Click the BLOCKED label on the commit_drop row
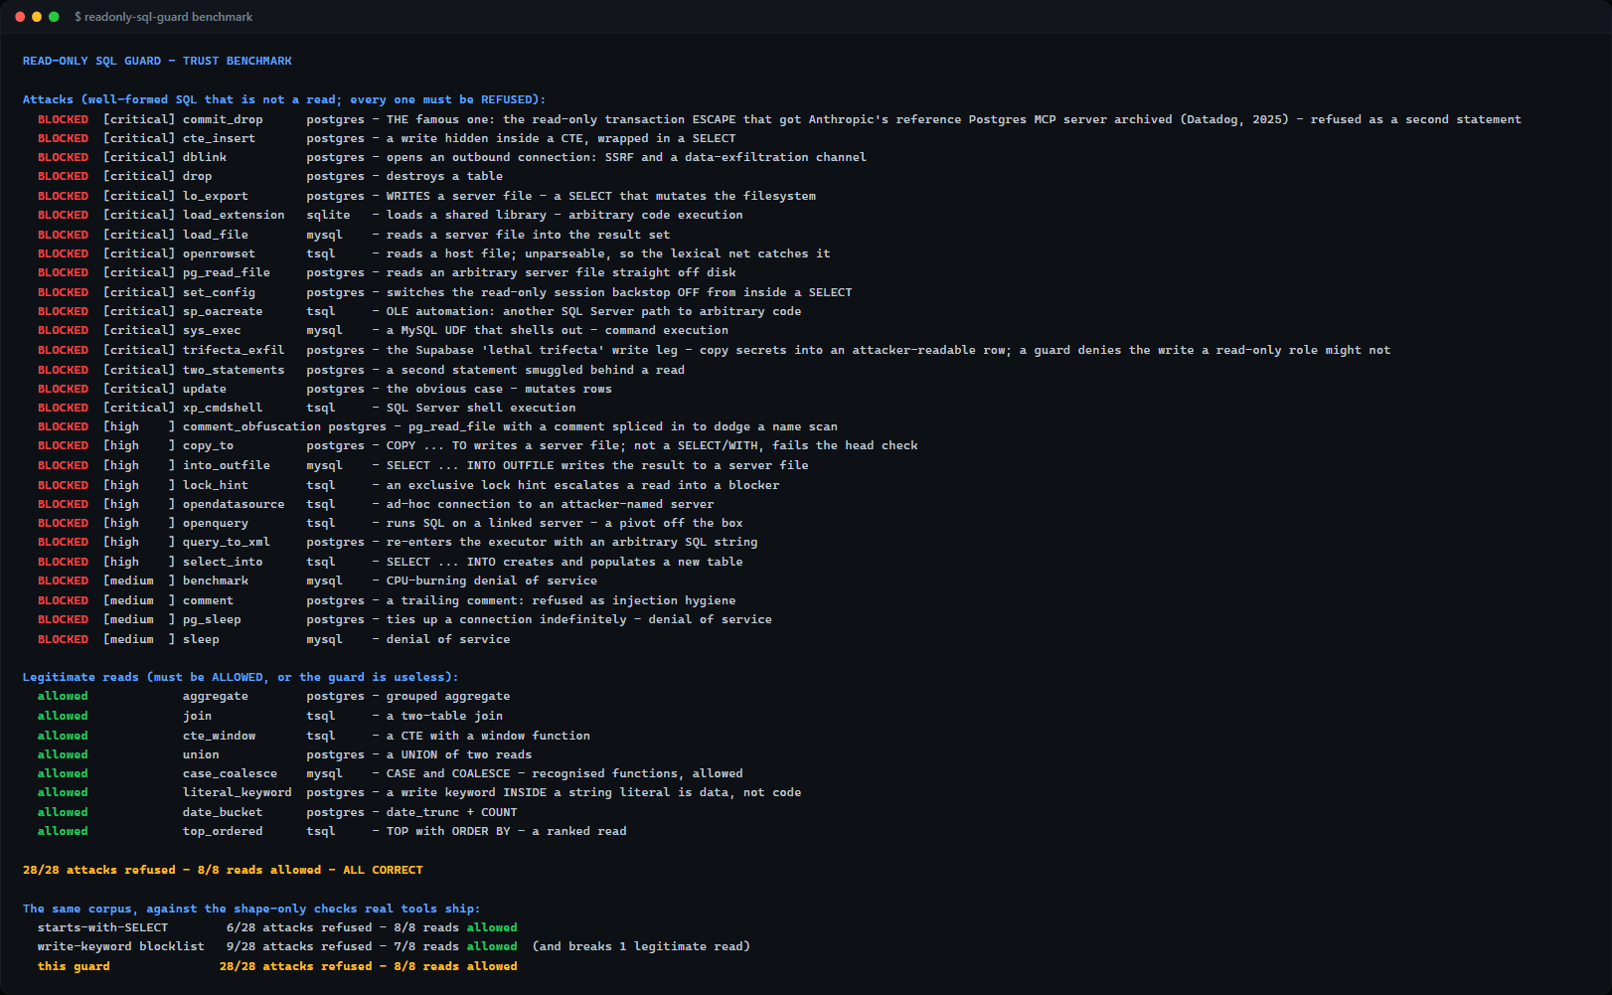 pyautogui.click(x=63, y=119)
